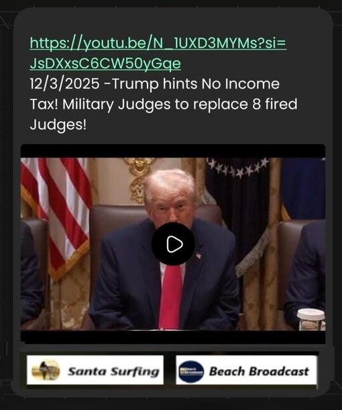Click the red tie in the video frame
342x410 pixels.
(x=170, y=296)
